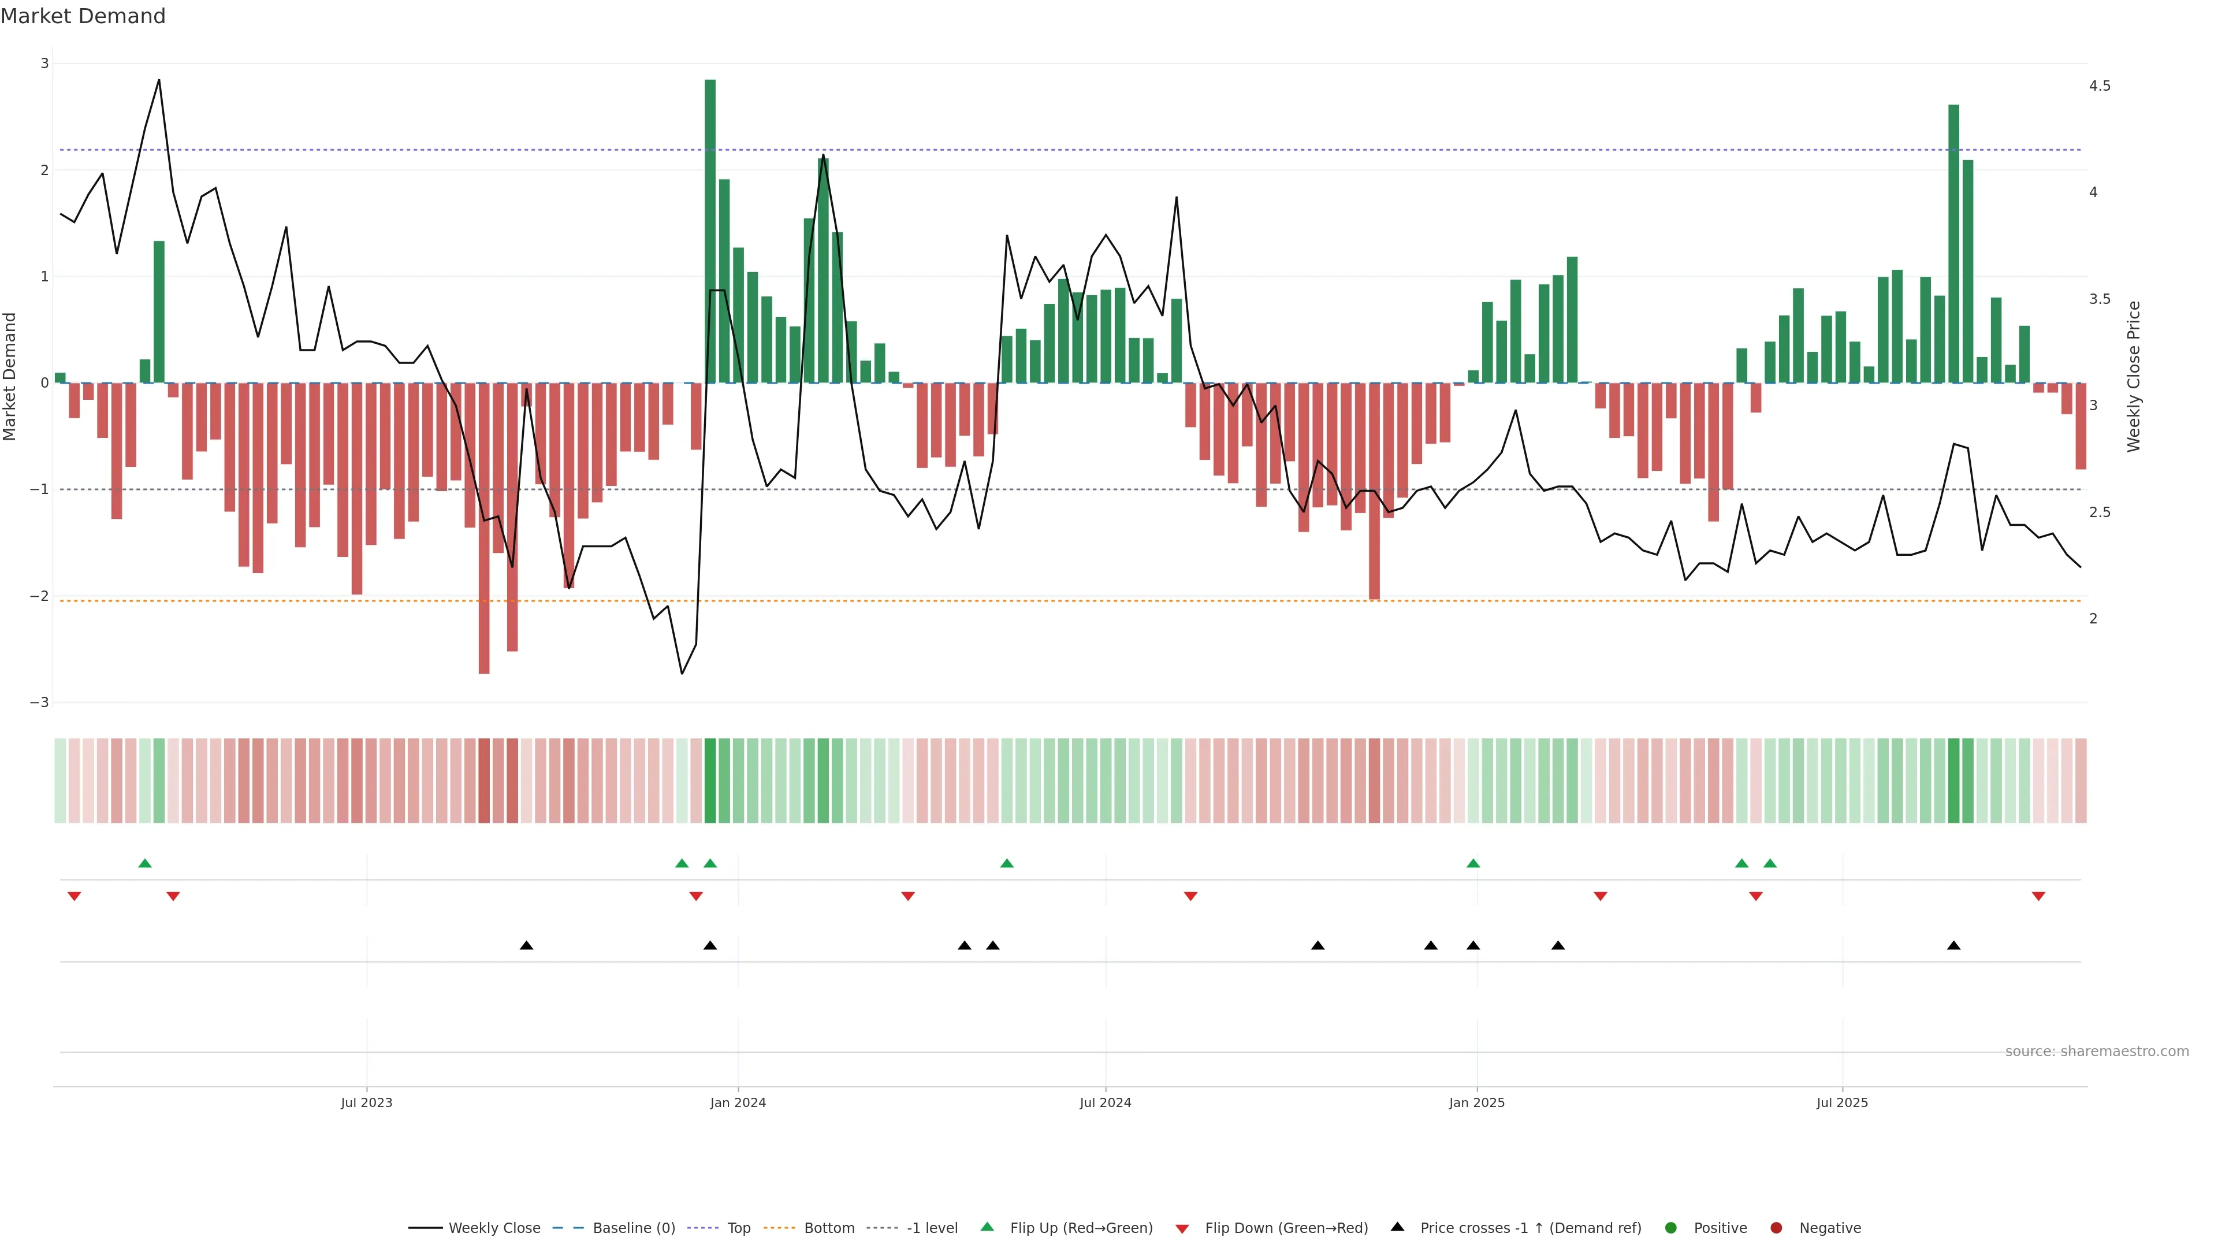Click green Positive legend dot
Screen dimensions: 2218x1248
[1671, 1228]
